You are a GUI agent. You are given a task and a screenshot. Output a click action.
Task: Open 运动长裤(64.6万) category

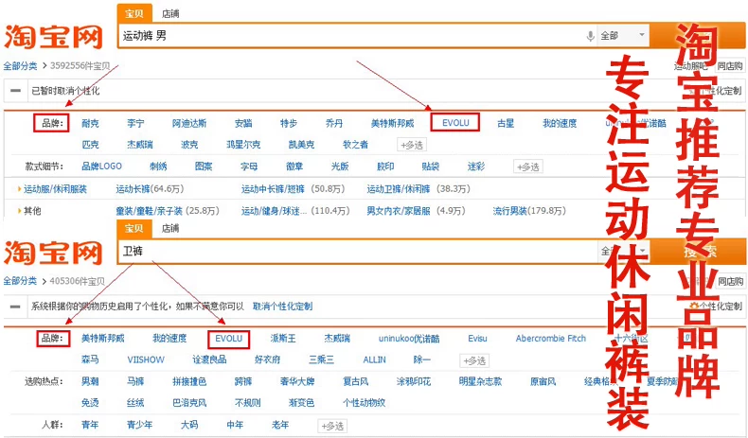point(150,189)
